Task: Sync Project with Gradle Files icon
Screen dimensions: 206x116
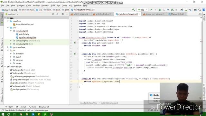Action: click(182, 10)
